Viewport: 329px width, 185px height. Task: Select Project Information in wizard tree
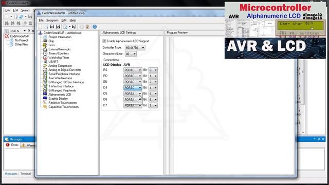tap(60, 37)
